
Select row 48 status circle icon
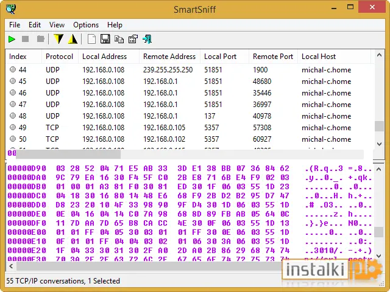pyautogui.click(x=13, y=116)
